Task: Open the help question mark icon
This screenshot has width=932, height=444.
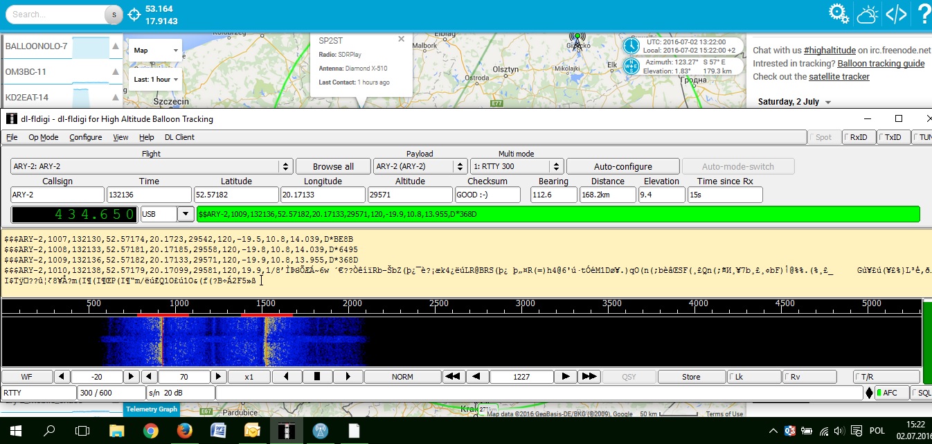Action: (924, 14)
